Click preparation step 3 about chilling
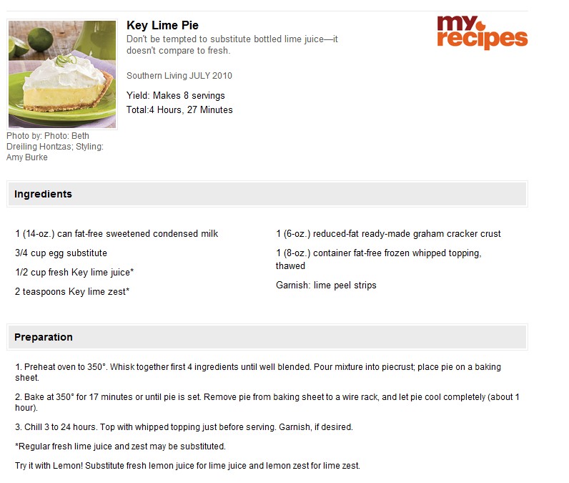The image size is (569, 483). [x=184, y=427]
